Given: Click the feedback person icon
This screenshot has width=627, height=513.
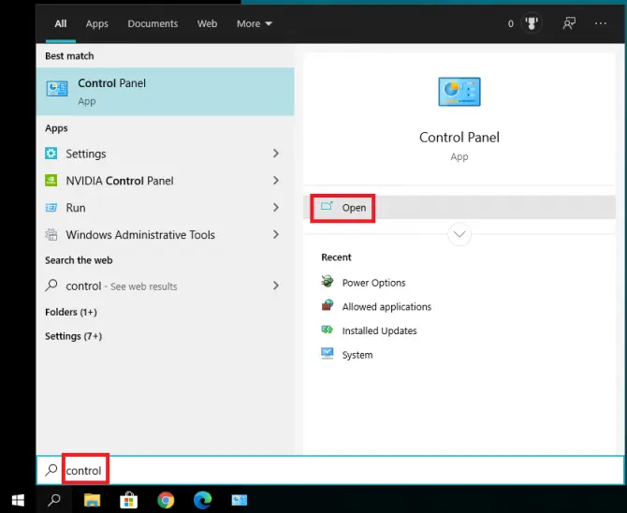Looking at the screenshot, I should coord(569,23).
